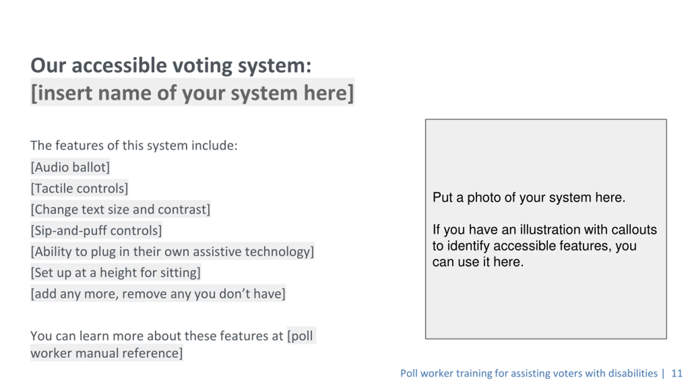Select '[Ability to plug in their own assistive technology]'
The height and width of the screenshot is (388, 690).
172,251
